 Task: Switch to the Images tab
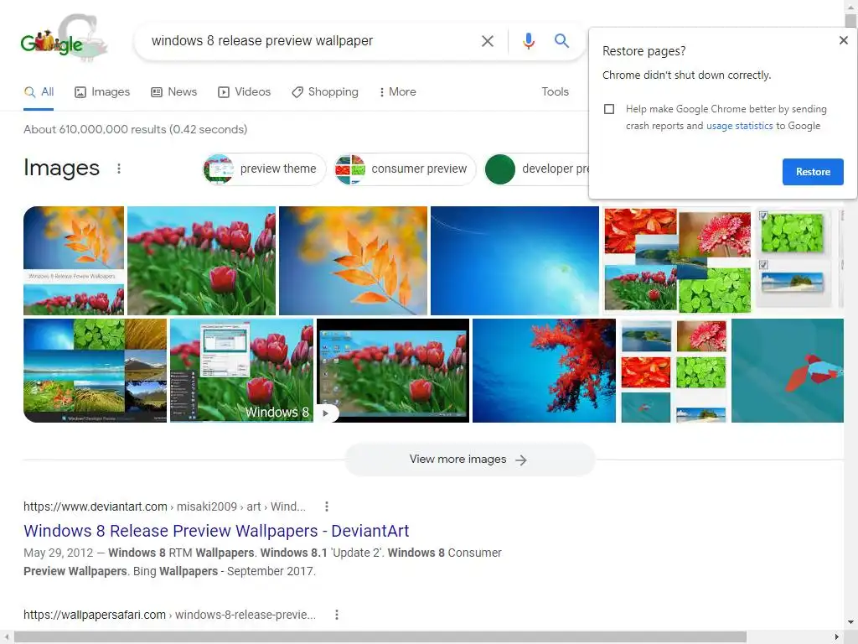coord(102,92)
